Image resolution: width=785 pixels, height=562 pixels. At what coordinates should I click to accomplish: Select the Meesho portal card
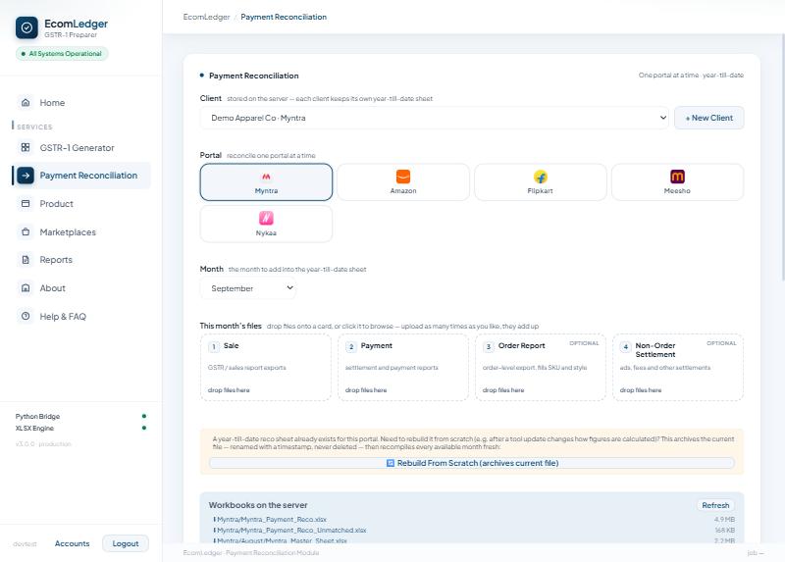[x=677, y=182]
